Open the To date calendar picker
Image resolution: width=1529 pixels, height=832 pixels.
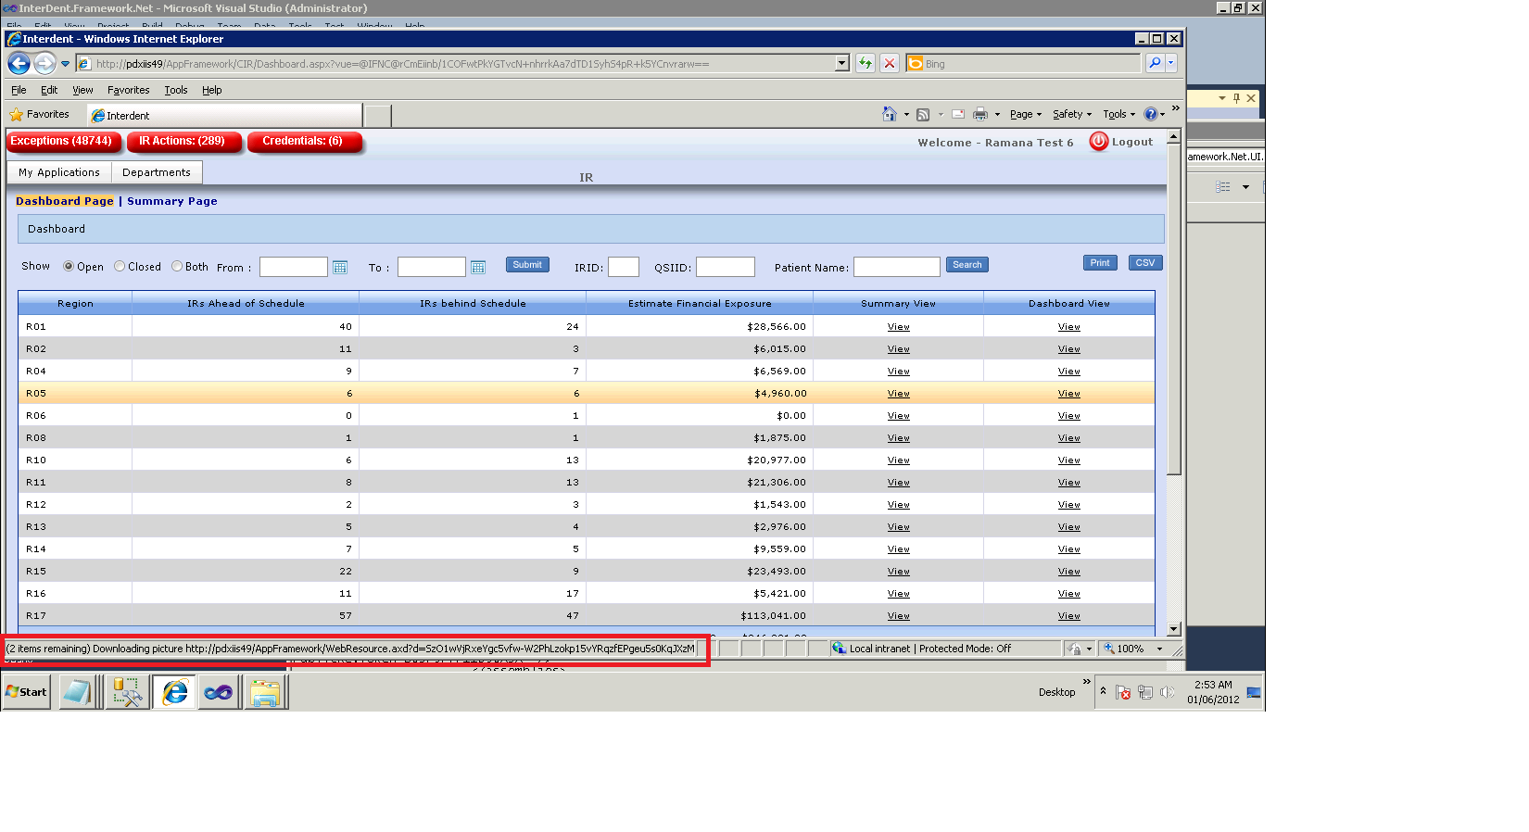click(x=478, y=268)
